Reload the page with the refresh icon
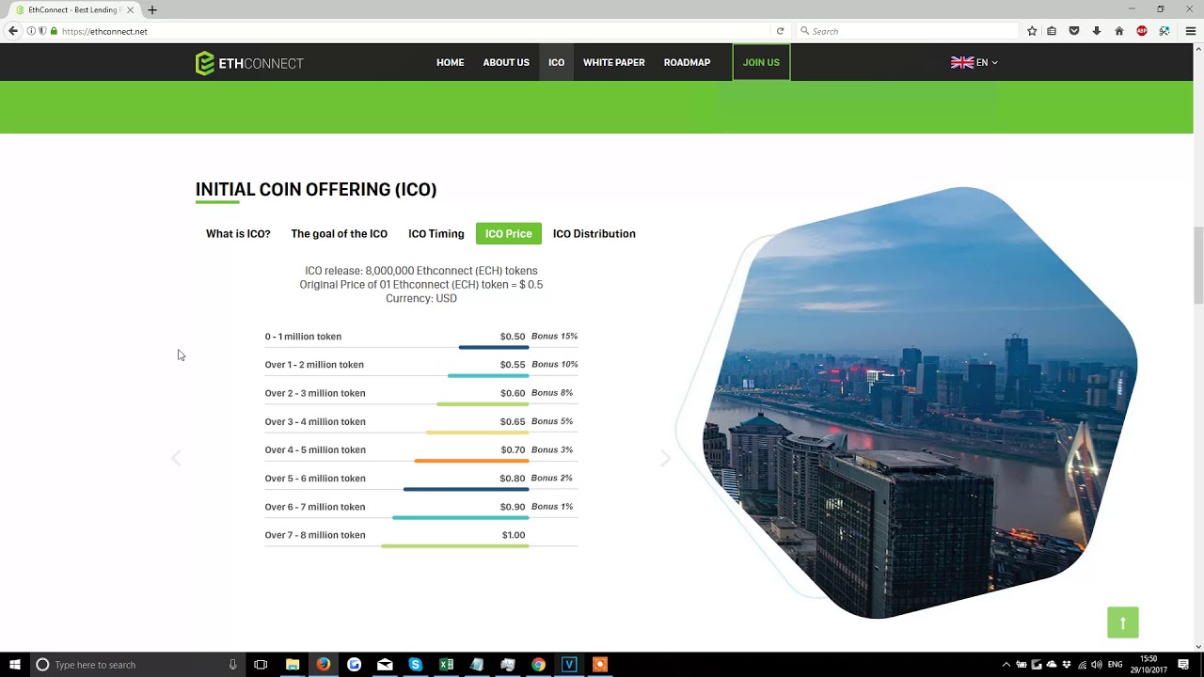 [x=780, y=31]
